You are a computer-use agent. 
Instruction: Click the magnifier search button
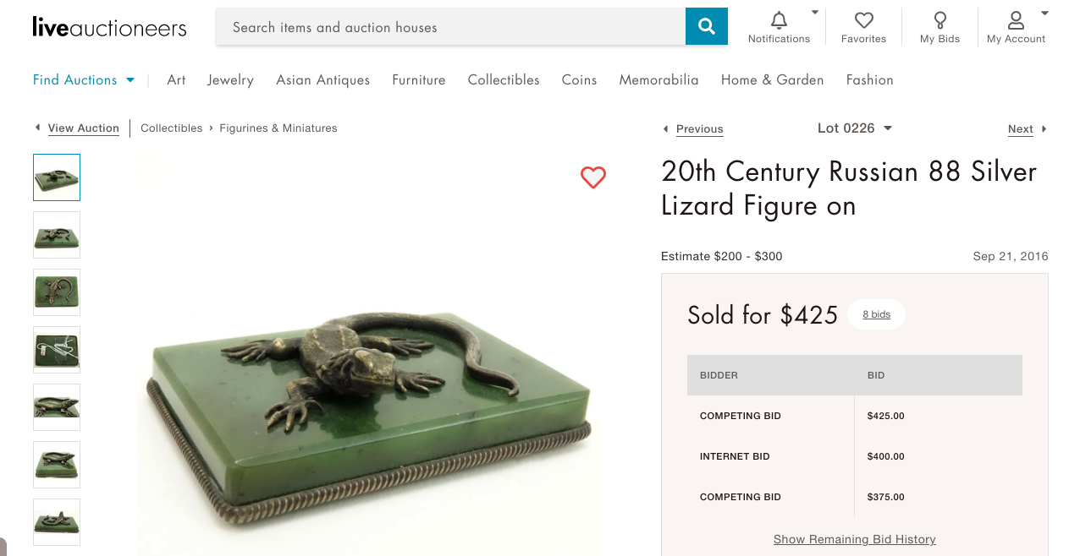pos(706,27)
